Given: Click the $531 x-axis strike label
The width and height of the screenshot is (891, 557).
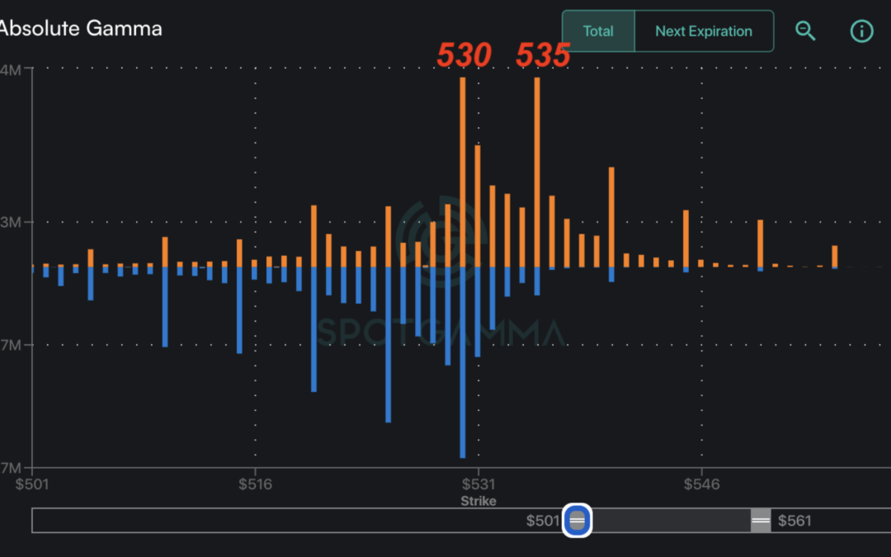Looking at the screenshot, I should click(x=478, y=484).
